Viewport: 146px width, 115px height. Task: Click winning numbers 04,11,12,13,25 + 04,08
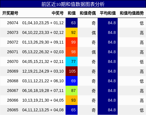point(43,110)
